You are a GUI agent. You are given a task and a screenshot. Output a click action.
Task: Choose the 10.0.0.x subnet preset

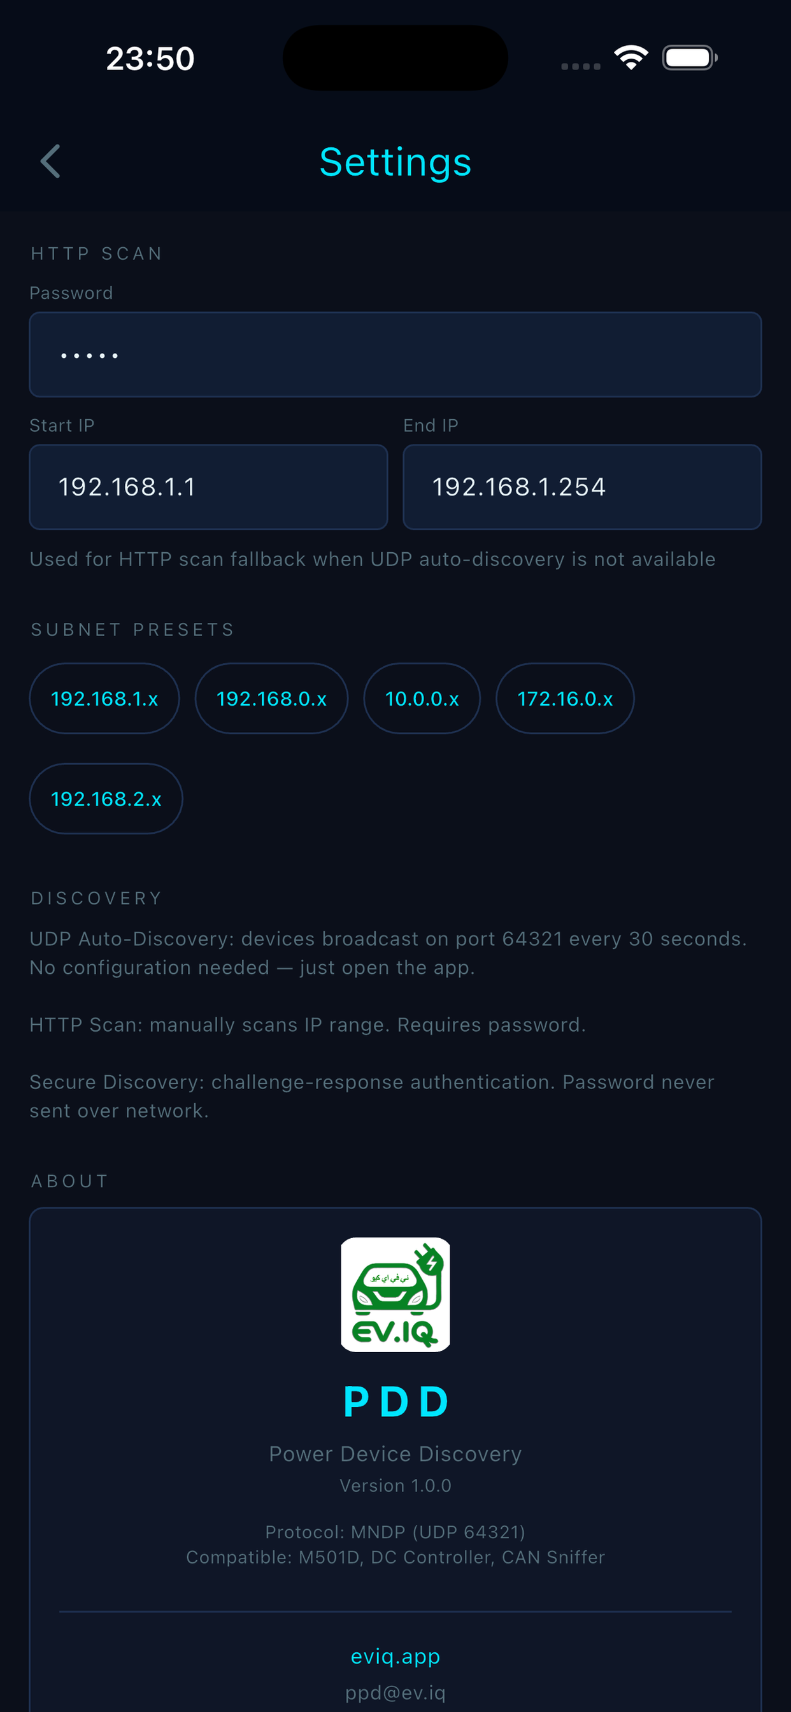pos(422,699)
